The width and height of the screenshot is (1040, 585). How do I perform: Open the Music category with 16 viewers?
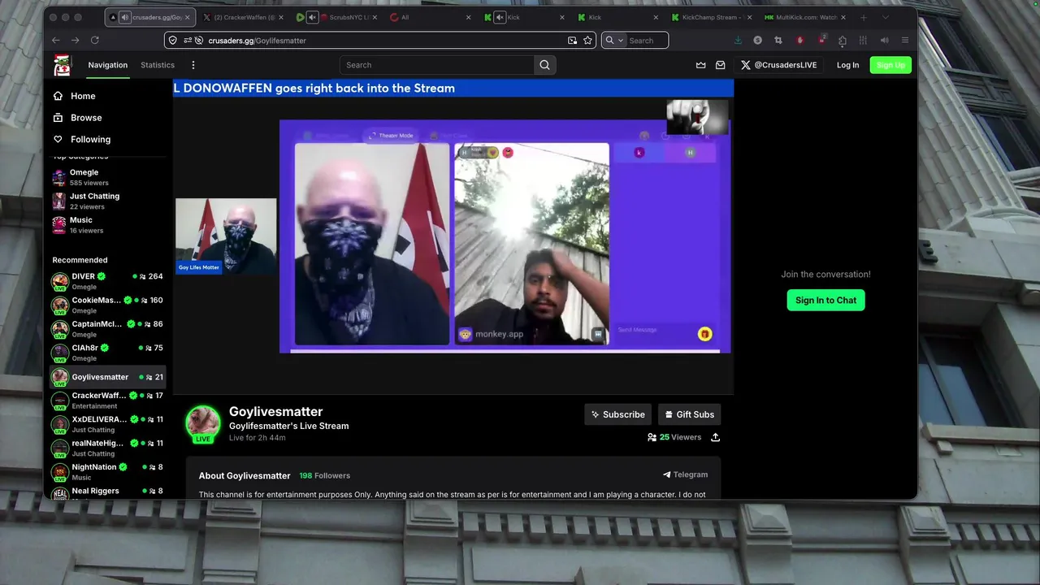109,225
